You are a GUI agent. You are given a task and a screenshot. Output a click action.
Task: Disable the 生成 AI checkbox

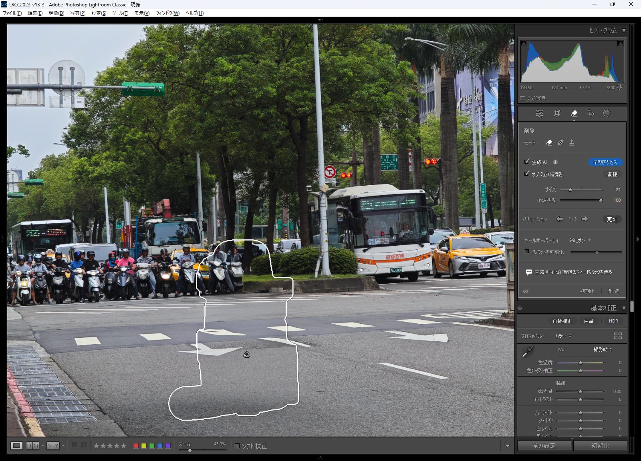tap(527, 162)
